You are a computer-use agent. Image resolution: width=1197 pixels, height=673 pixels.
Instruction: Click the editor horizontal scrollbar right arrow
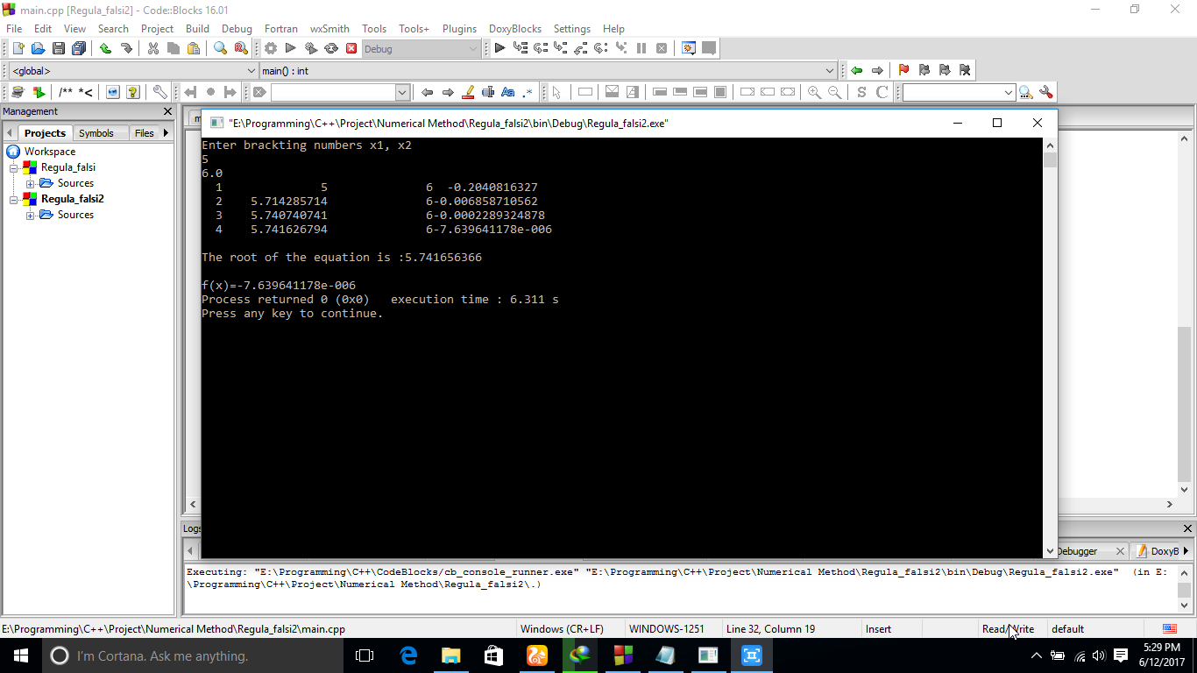(x=1170, y=505)
